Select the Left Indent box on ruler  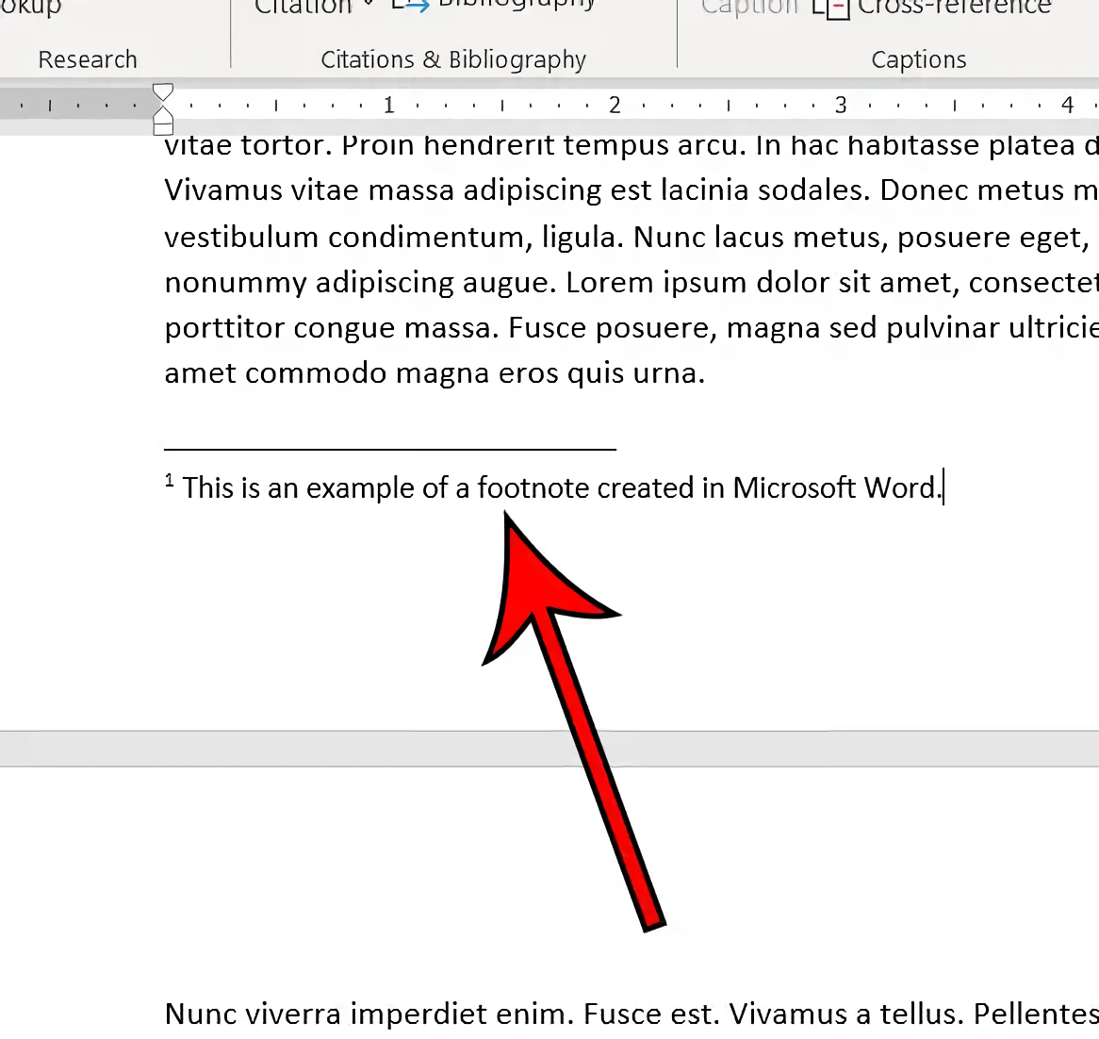163,128
